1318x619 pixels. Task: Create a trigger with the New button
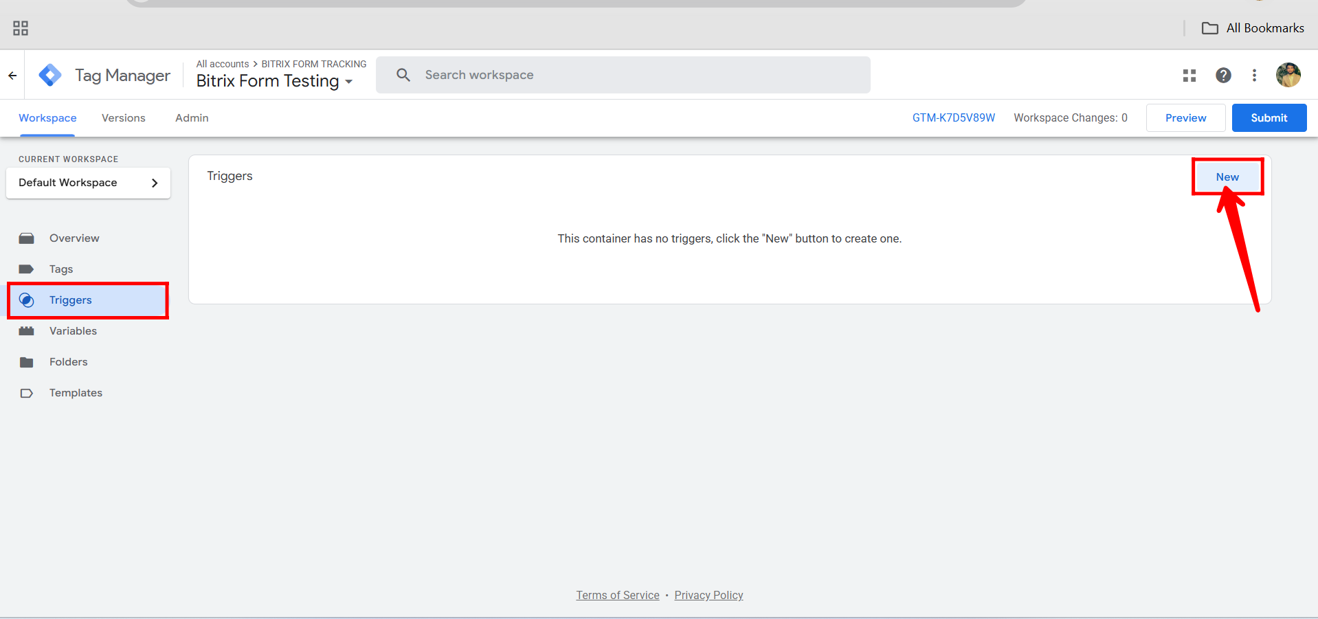[x=1227, y=177]
